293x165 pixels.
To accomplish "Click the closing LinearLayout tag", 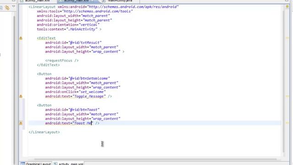I will tap(44, 132).
